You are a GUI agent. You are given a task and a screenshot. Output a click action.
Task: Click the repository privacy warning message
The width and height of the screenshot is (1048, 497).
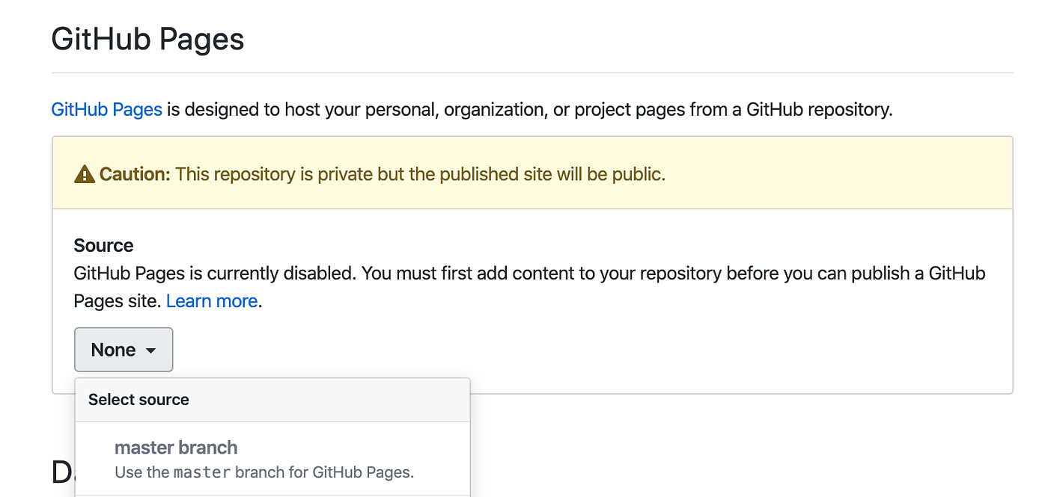coord(419,173)
